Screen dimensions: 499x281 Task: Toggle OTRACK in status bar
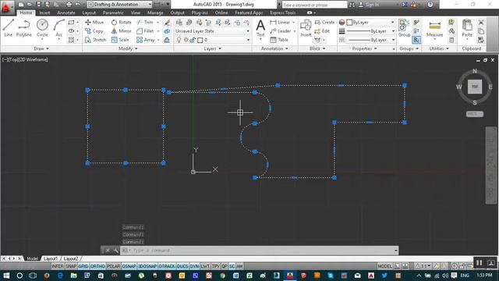167,266
